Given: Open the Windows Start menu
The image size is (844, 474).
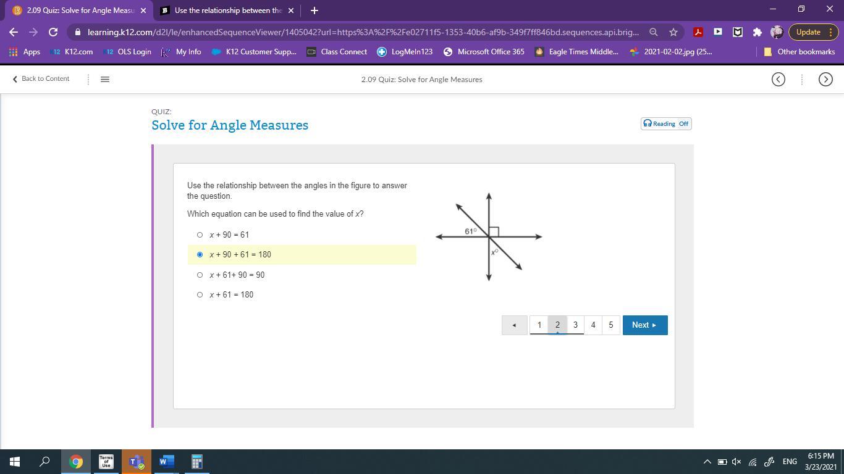Looking at the screenshot, I should [x=14, y=462].
